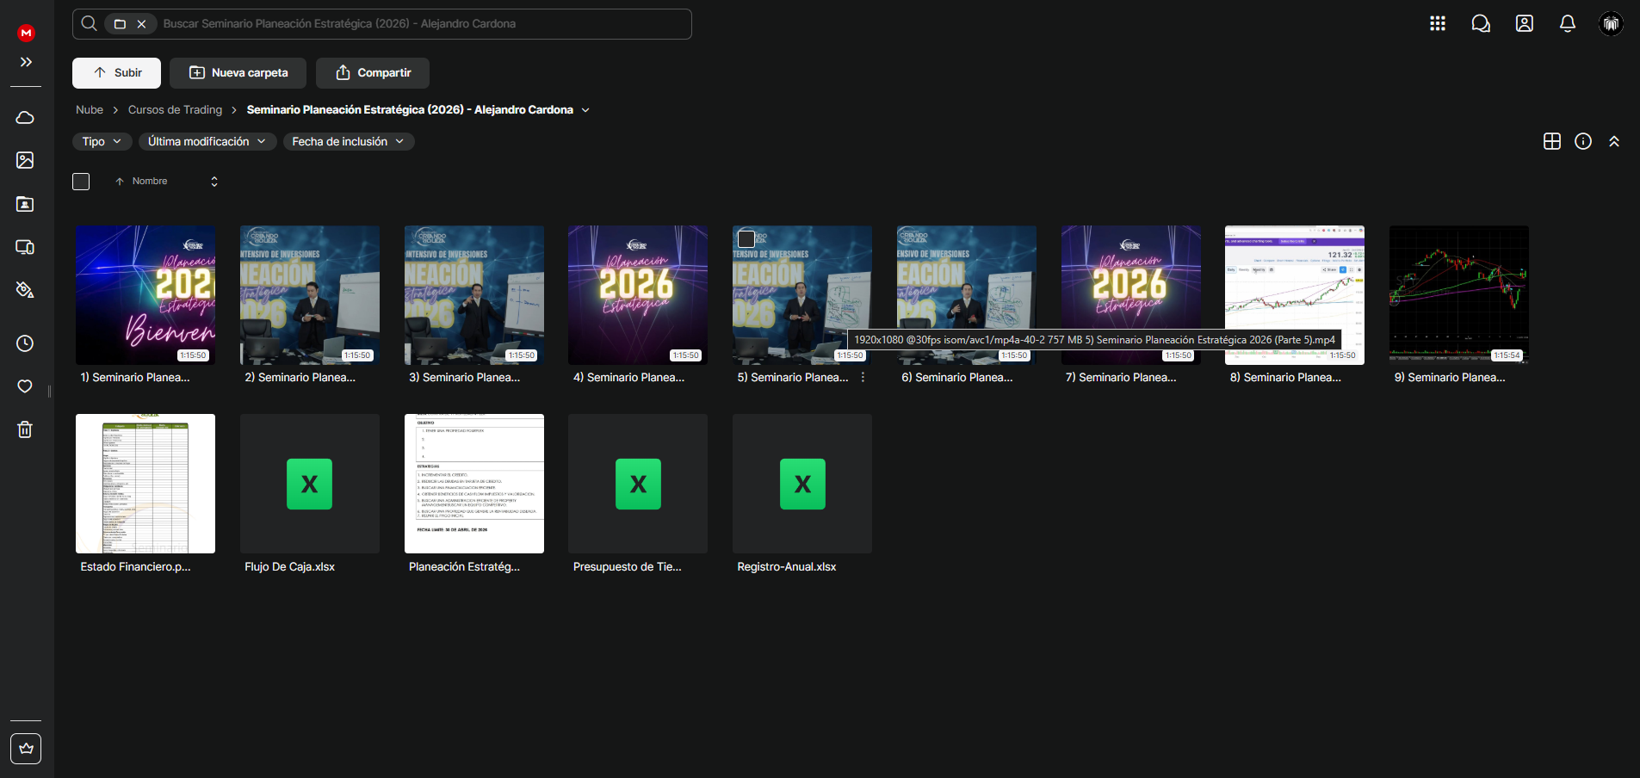
Task: Switch view with the grid layout icon
Action: [x=1552, y=141]
